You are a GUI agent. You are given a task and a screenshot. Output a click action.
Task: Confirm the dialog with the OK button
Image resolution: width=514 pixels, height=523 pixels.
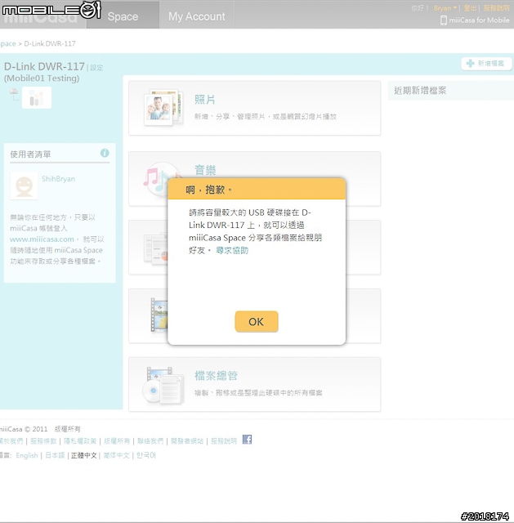[x=256, y=321]
